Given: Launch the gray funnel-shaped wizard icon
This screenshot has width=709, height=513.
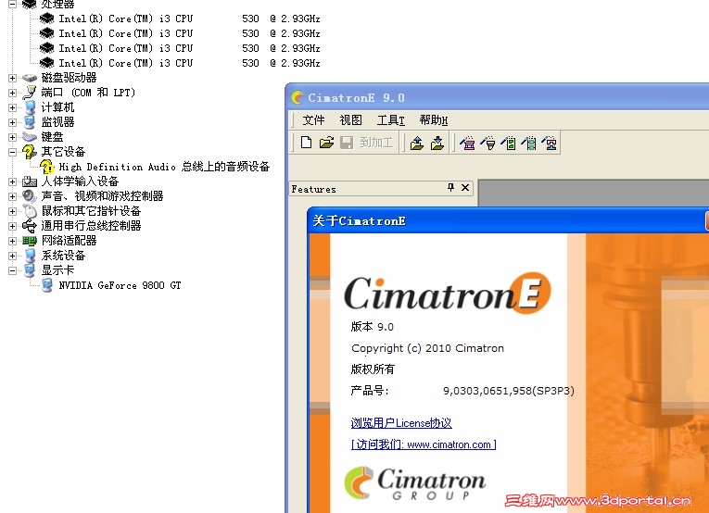Looking at the screenshot, I should pos(487,144).
